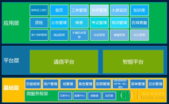Select the 报表 box
Image resolution: width=169 pixels, height=104 pixels.
tap(79, 23)
